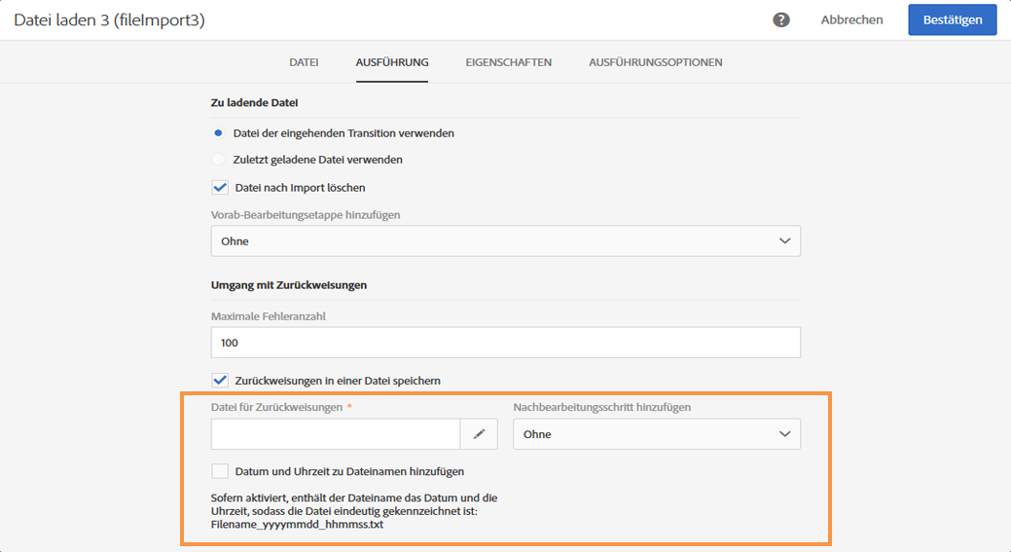Switch to the AUSFÜHRUNGSOPTIONEN tab
Screen dimensions: 1011x552
click(655, 62)
